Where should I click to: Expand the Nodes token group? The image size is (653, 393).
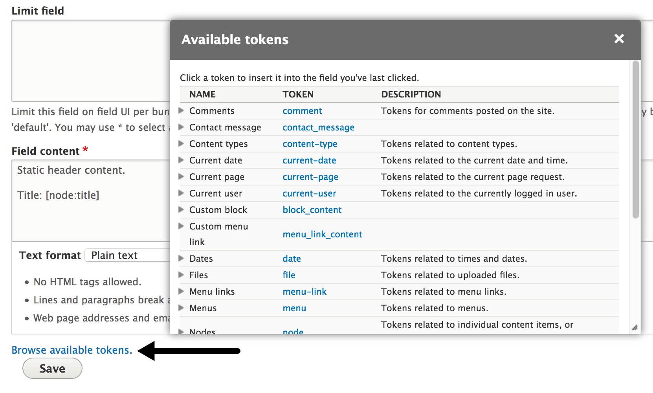pyautogui.click(x=181, y=331)
